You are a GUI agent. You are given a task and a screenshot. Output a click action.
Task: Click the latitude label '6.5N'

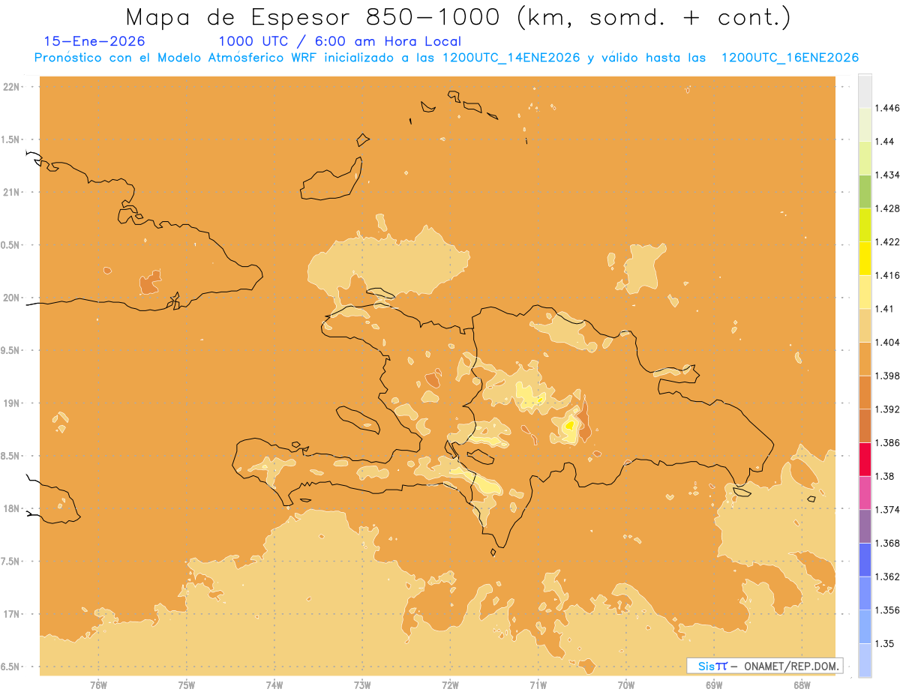tap(10, 667)
